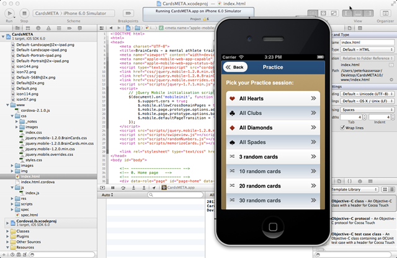
Task: Expand the img folder
Action: [x=12, y=171]
